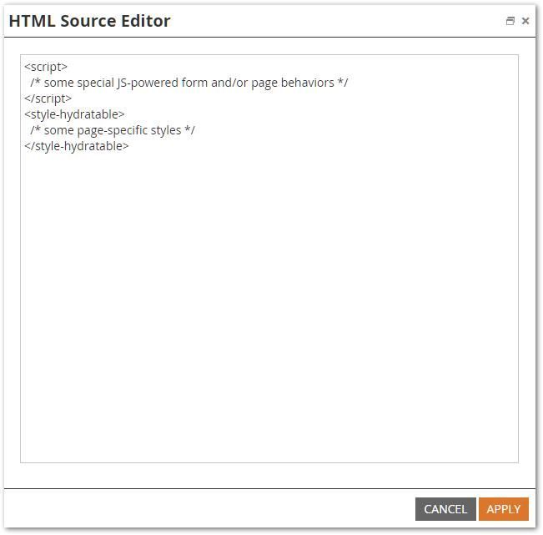Click the JS-powered form comment line

pos(189,83)
